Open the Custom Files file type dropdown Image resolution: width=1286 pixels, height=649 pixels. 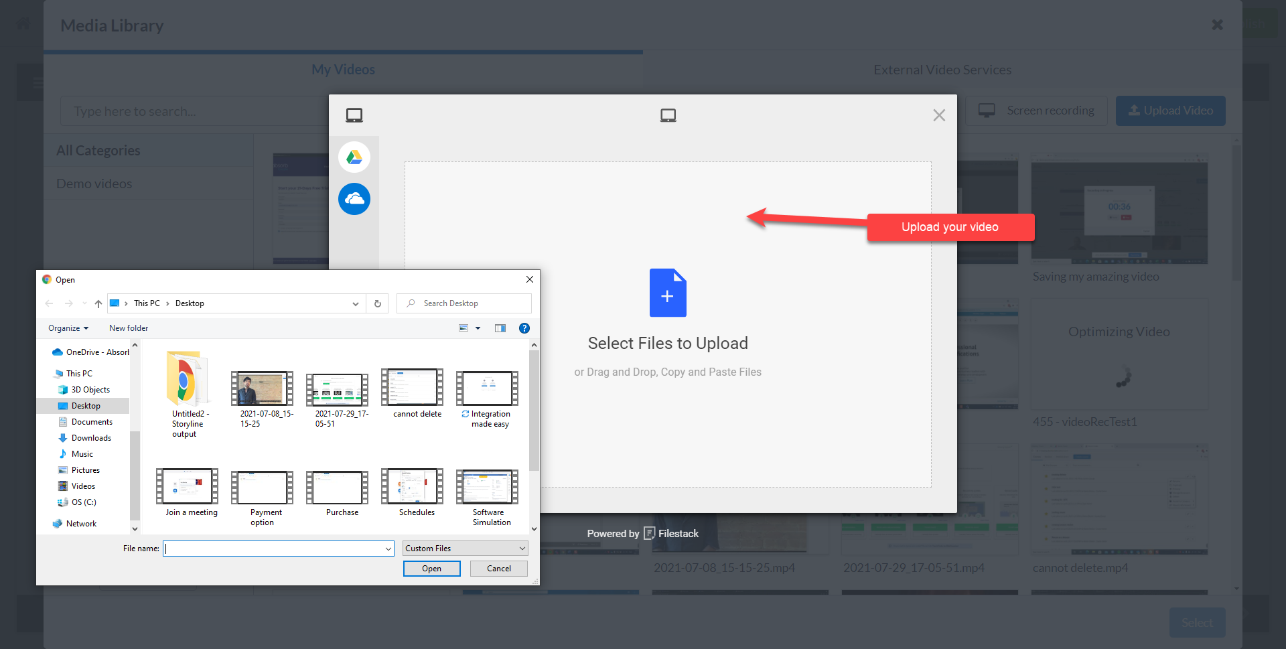click(465, 548)
